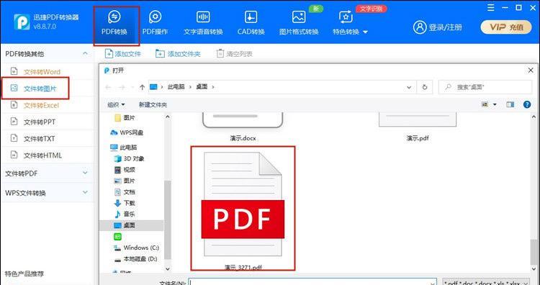Switch to PDF操作 tab
The height and width of the screenshot is (285, 540).
click(155, 24)
